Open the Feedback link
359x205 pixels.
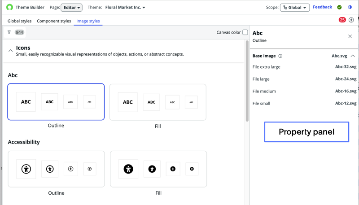click(x=322, y=7)
